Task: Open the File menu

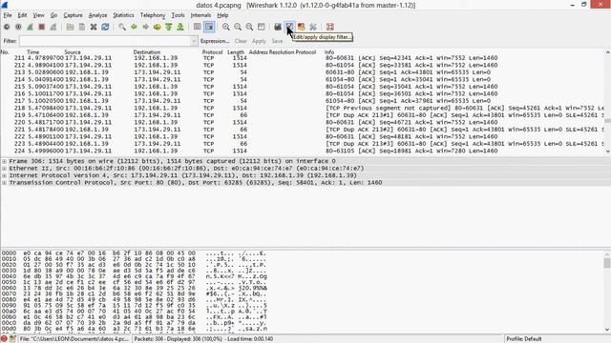Action: coord(8,15)
